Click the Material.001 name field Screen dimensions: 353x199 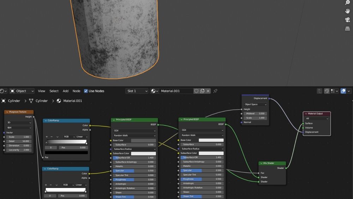click(x=176, y=91)
